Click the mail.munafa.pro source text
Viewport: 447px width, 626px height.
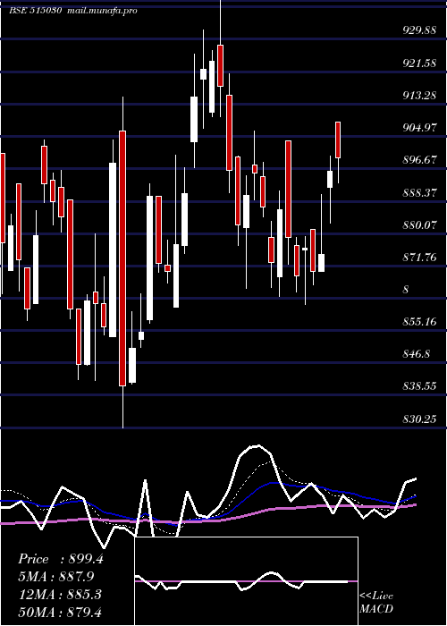pos(103,11)
